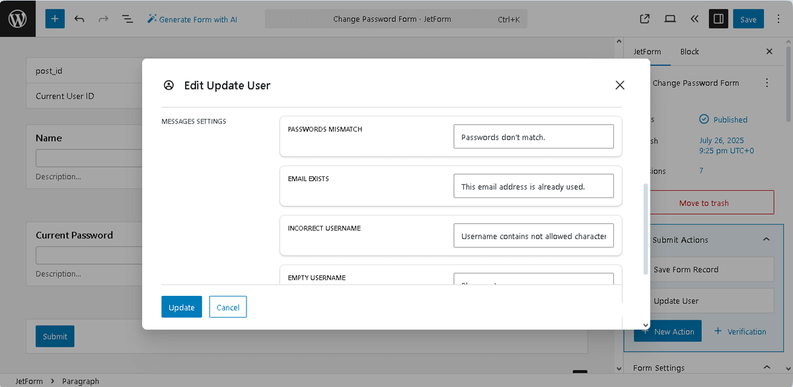Screen dimensions: 793x387
Task: Open the block inserter
Action: (55, 18)
